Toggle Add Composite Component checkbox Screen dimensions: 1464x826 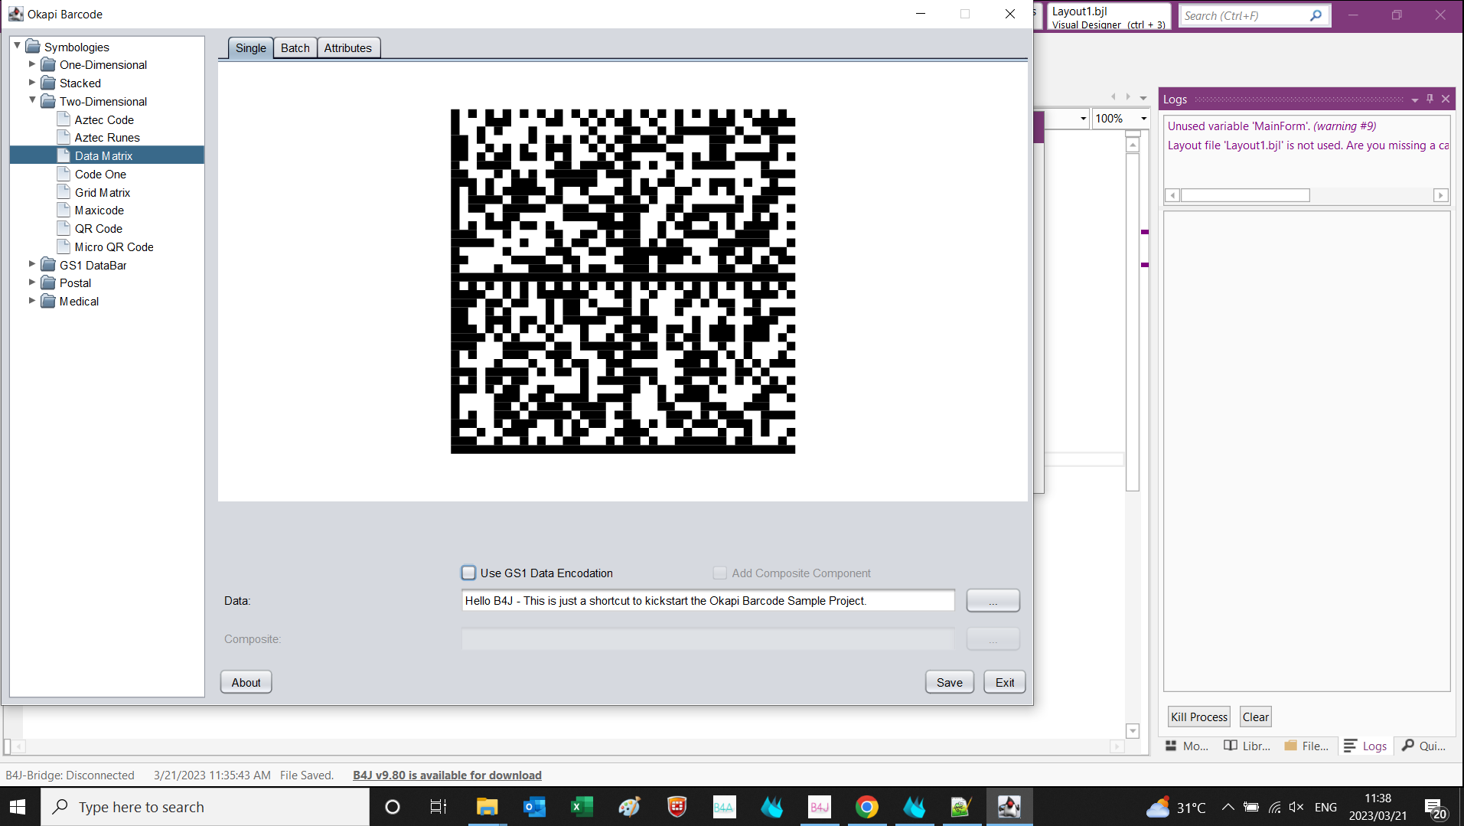pos(719,573)
